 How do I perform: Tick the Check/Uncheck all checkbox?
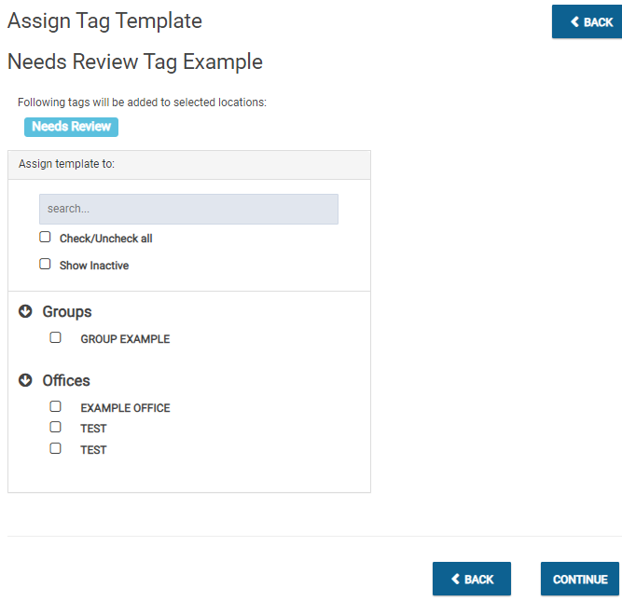point(45,237)
